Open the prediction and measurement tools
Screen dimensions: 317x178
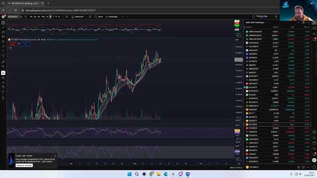[3, 42]
